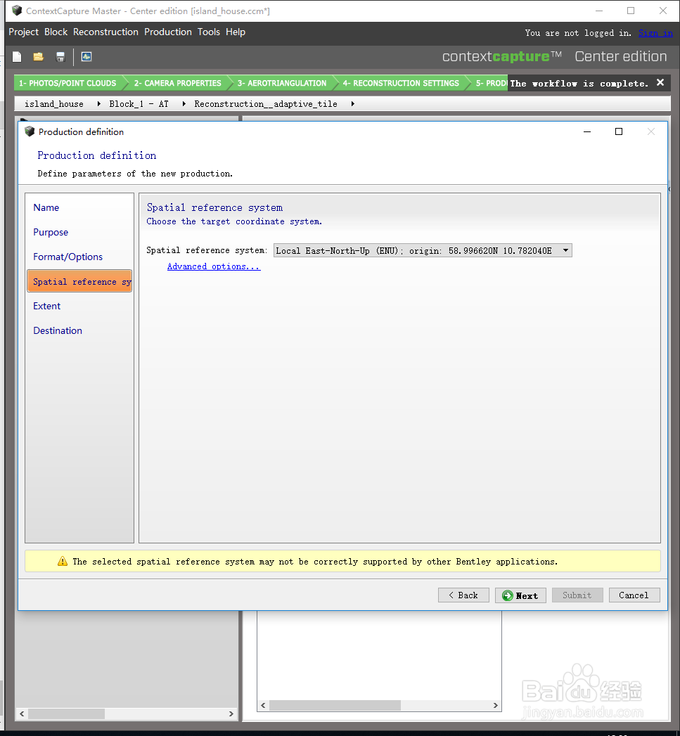
Task: Click the yellow warning triangle icon
Action: click(x=63, y=562)
